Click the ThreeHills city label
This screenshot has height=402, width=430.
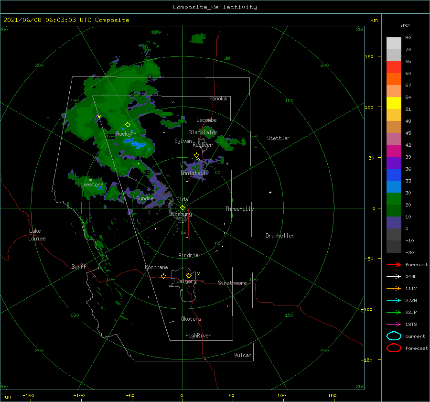[239, 209]
